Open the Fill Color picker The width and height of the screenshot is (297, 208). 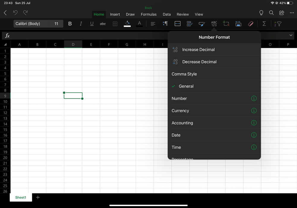(x=127, y=24)
